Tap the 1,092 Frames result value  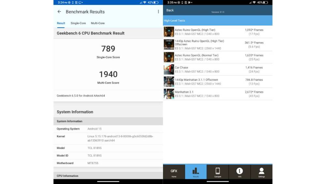(x=254, y=30)
